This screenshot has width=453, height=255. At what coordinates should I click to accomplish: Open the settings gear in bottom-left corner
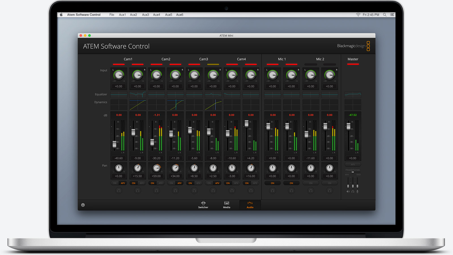click(83, 205)
